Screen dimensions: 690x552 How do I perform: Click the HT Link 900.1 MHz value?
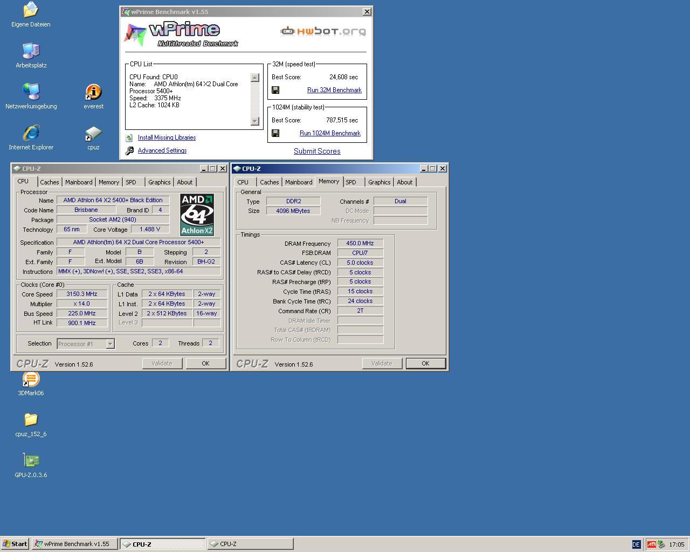pos(82,323)
